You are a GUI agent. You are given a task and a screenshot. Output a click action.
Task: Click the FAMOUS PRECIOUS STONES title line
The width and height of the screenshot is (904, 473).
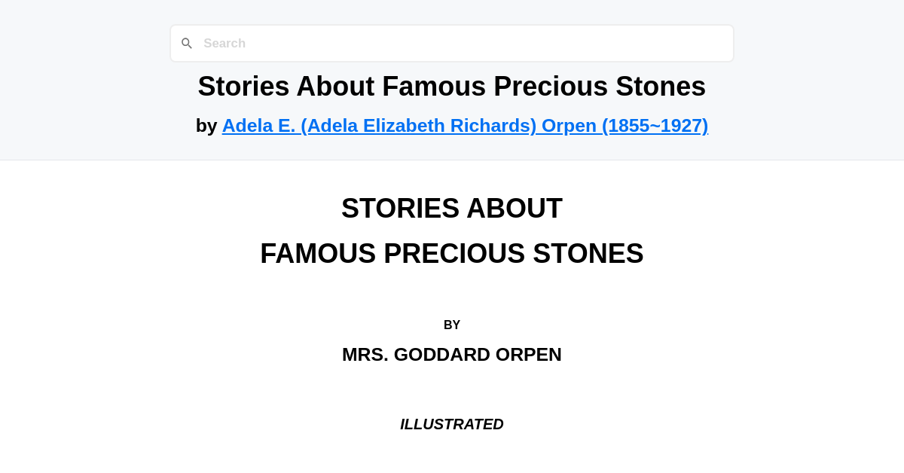452,254
